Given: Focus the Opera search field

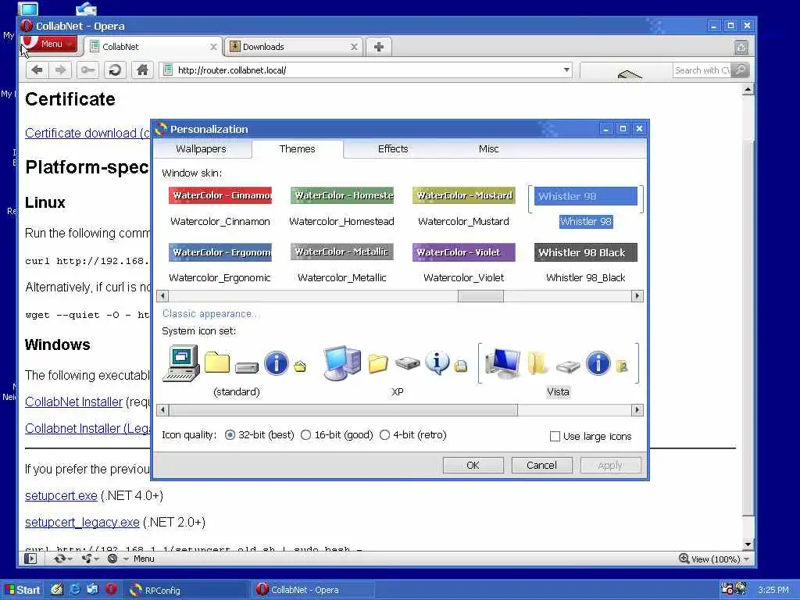Looking at the screenshot, I should (702, 70).
